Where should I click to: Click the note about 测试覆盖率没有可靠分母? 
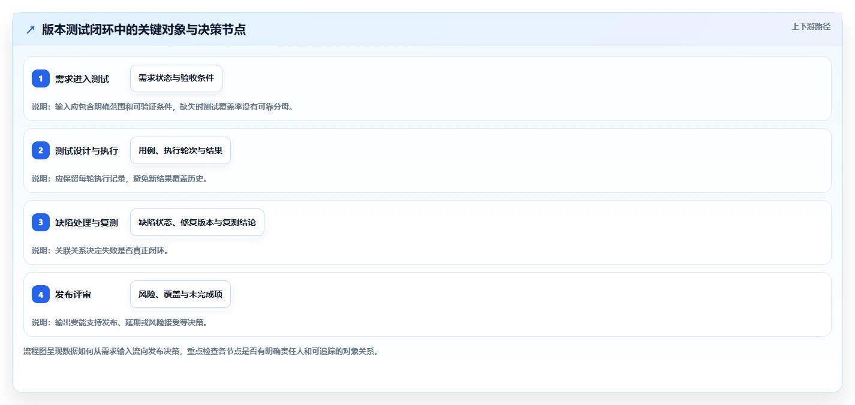(x=162, y=107)
